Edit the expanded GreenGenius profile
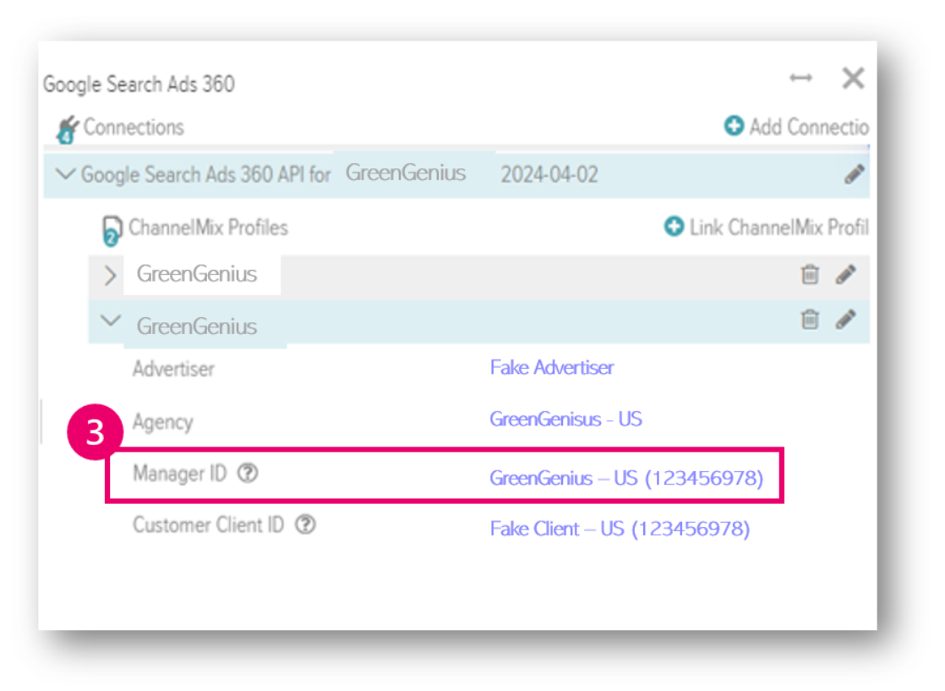The height and width of the screenshot is (691, 945). (845, 319)
